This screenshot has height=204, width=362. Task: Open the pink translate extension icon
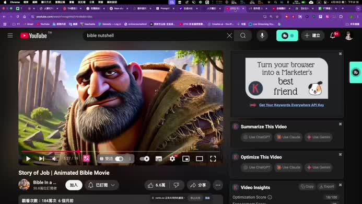tap(86, 158)
